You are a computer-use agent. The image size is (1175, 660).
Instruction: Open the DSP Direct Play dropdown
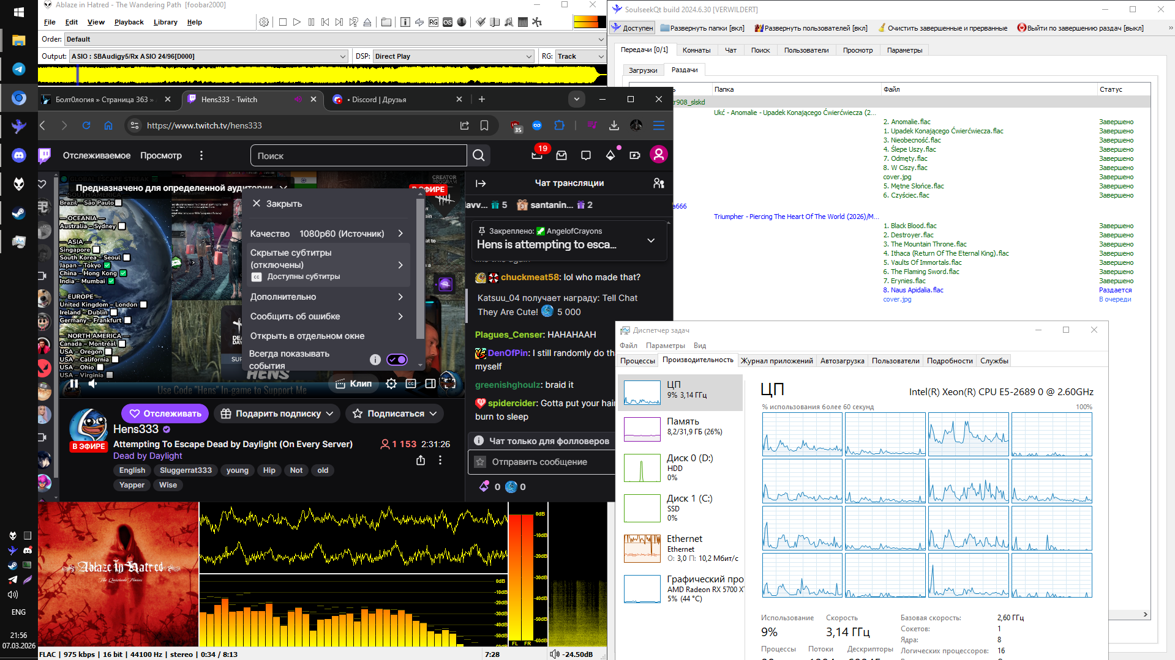[453, 56]
